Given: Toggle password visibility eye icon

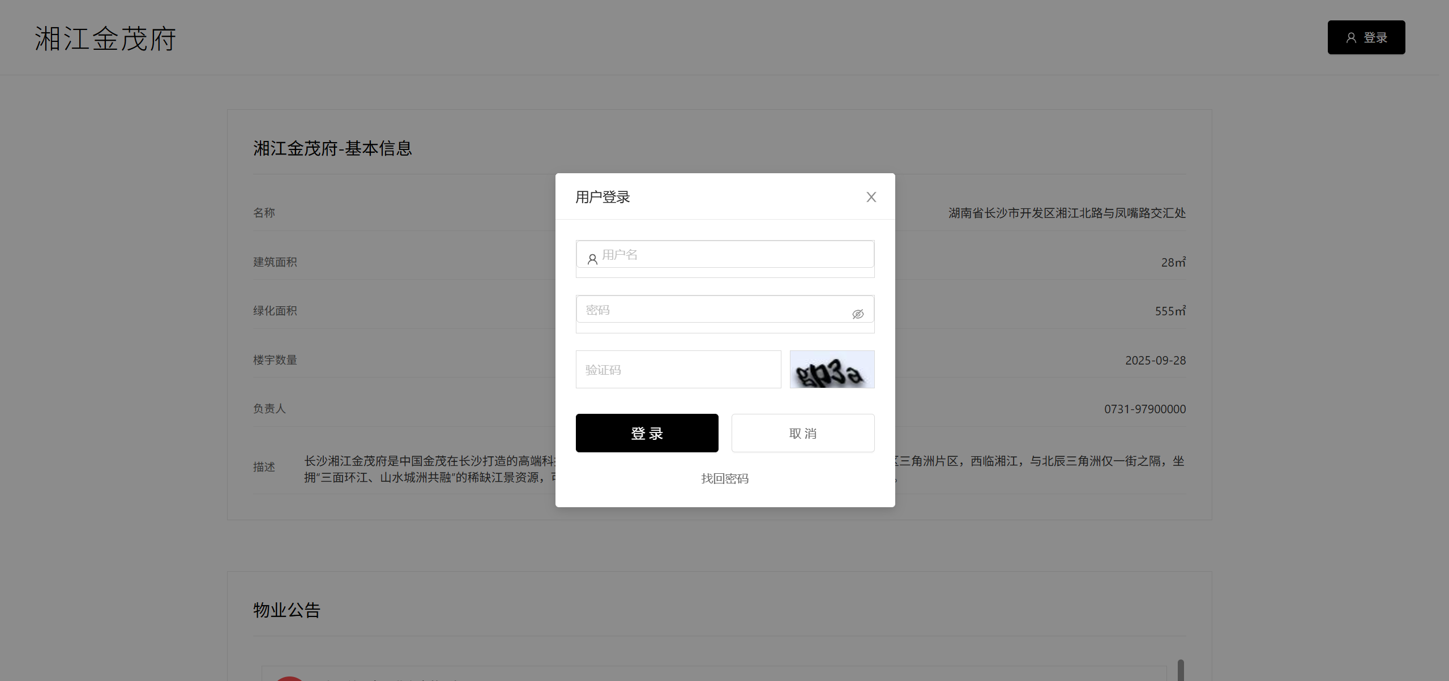Looking at the screenshot, I should [858, 314].
